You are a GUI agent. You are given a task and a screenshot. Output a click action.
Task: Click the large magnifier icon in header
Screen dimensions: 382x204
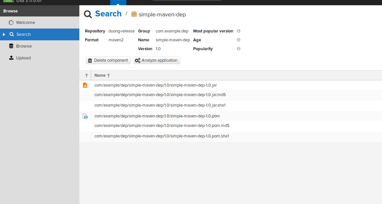coord(88,14)
